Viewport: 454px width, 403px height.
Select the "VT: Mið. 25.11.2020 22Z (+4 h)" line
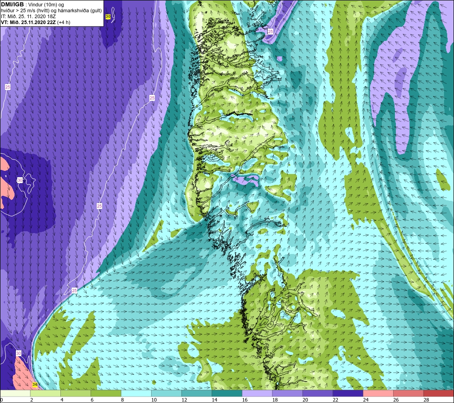(35, 22)
